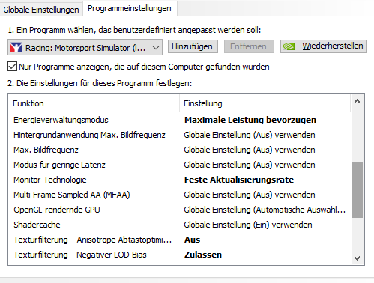374x283 pixels.
Task: Click the Hinzufügen button
Action: point(193,46)
